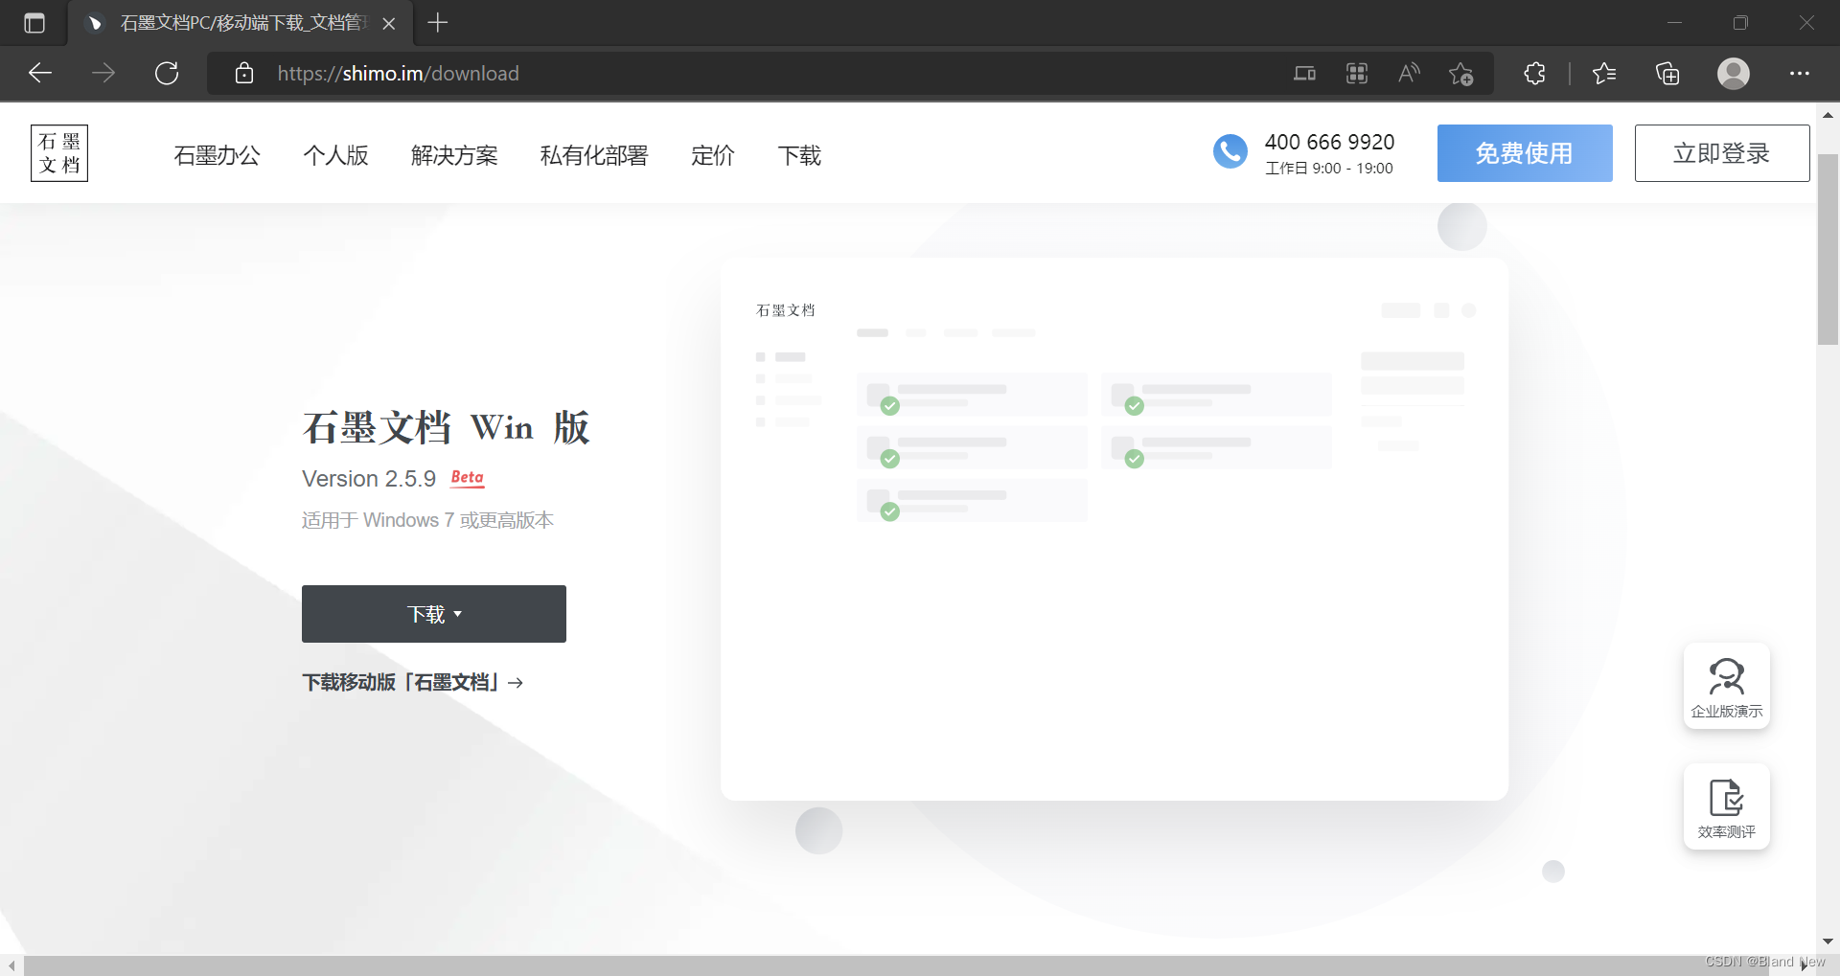Screen dimensions: 1840x976
Task: Click 适用于 Windows 7 或更高版本 text
Action: click(x=427, y=520)
